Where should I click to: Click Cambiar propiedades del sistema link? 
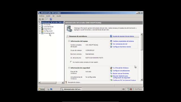point(123,41)
